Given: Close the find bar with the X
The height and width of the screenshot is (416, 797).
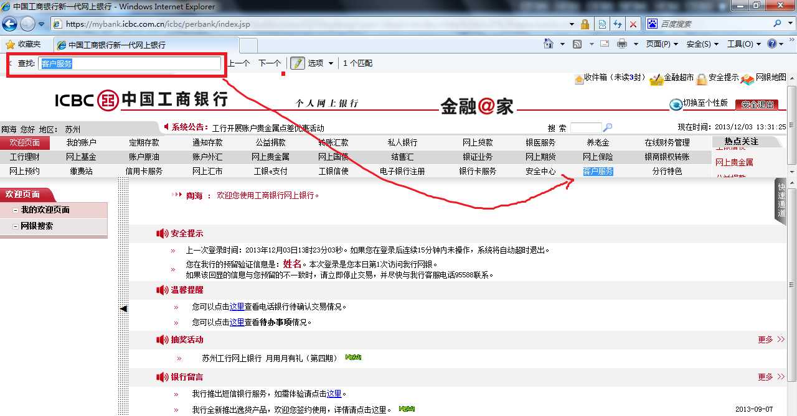Looking at the screenshot, I should (x=10, y=63).
